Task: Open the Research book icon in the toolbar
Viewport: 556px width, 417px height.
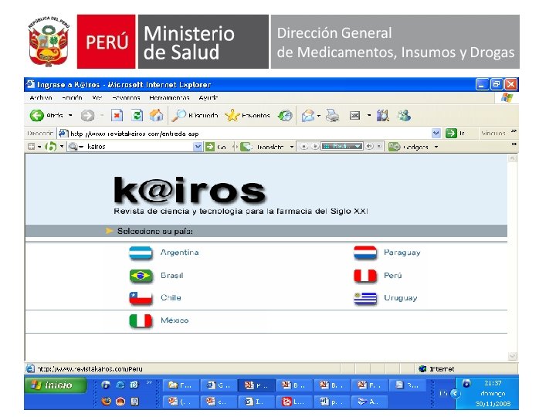Action: coord(382,116)
